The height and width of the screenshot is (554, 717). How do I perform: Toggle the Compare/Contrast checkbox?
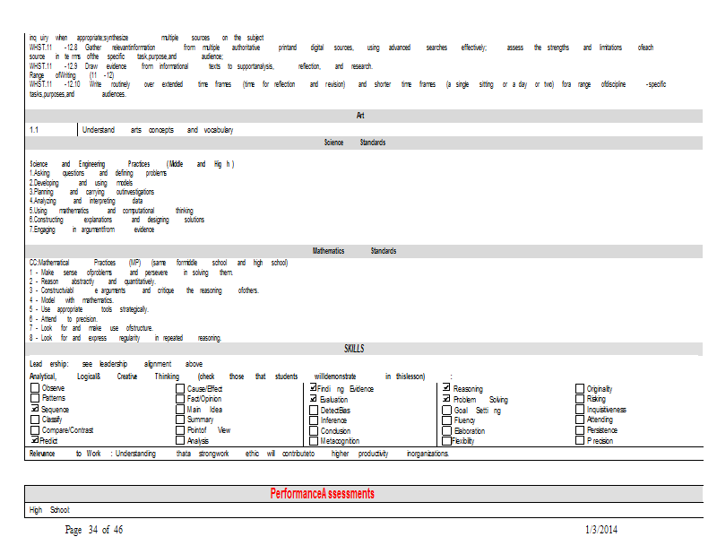[x=35, y=430]
